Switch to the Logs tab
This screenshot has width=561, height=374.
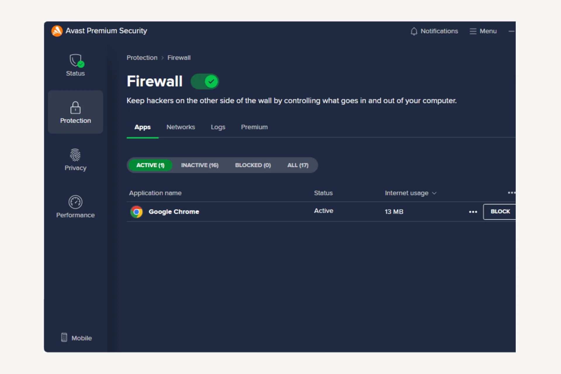pos(218,127)
